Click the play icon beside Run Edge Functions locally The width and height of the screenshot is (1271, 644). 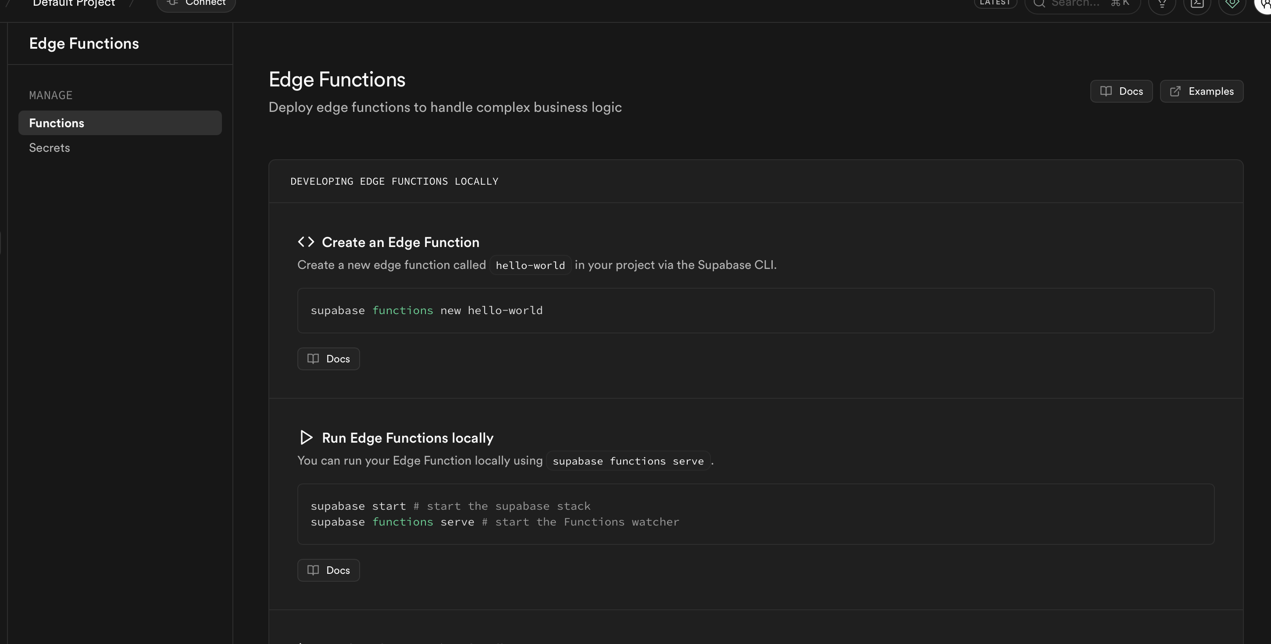(306, 438)
